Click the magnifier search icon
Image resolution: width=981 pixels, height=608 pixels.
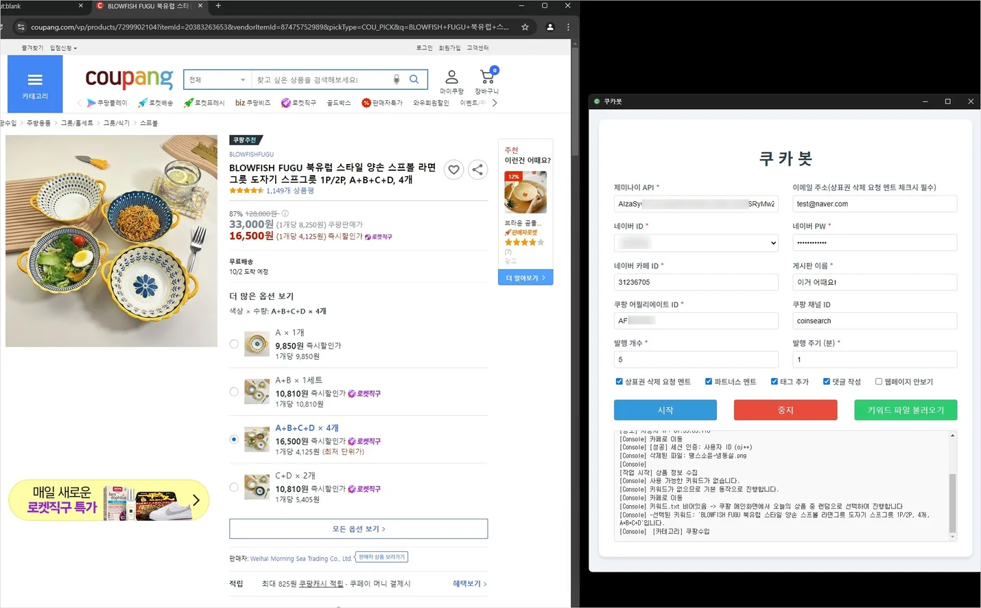click(414, 80)
